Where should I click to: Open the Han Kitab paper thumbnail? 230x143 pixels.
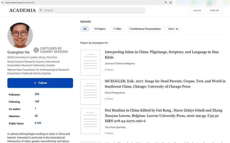pyautogui.click(x=90, y=62)
